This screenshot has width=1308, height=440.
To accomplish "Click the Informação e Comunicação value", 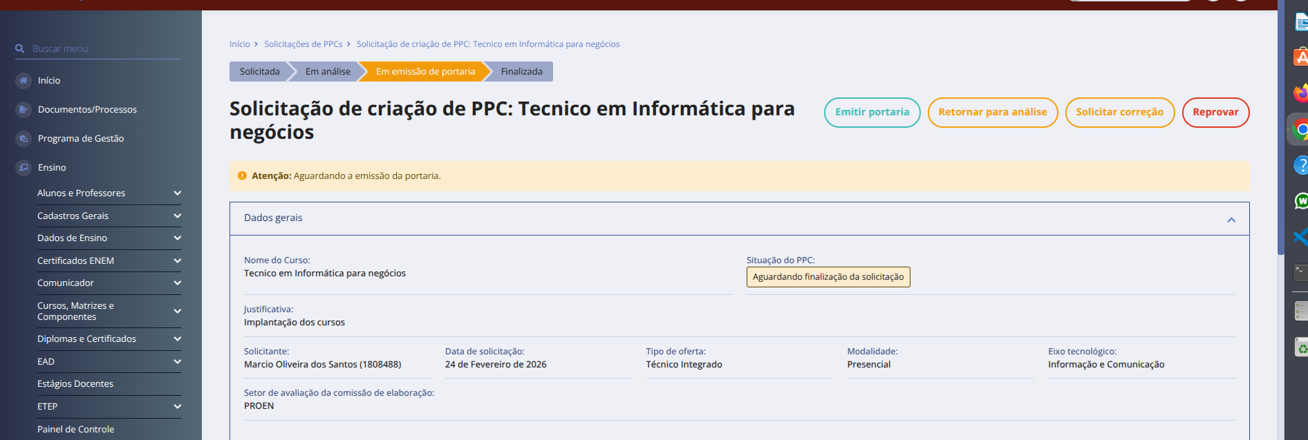I will [x=1106, y=365].
